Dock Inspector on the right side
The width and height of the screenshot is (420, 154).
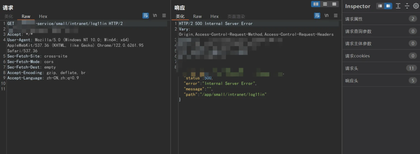388,6
